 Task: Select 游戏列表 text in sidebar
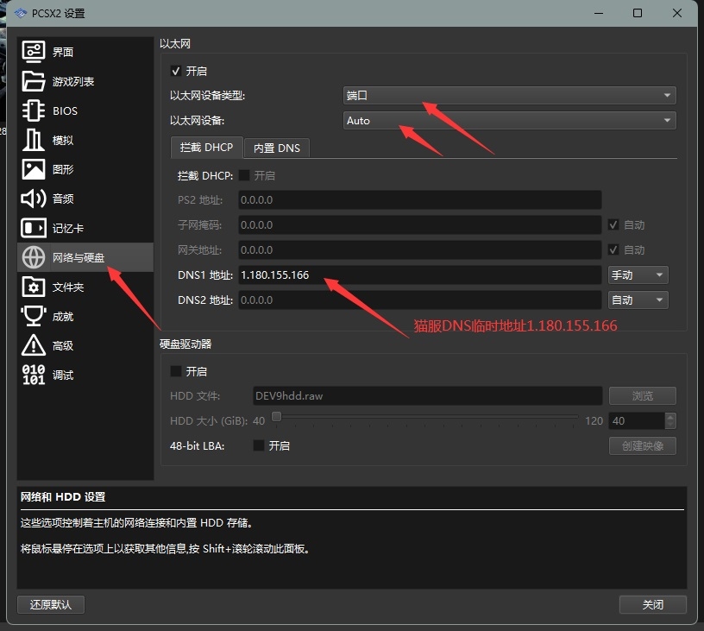[73, 82]
